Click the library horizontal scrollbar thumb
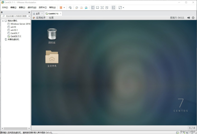The width and height of the screenshot is (197, 134). pyautogui.click(x=15, y=129)
